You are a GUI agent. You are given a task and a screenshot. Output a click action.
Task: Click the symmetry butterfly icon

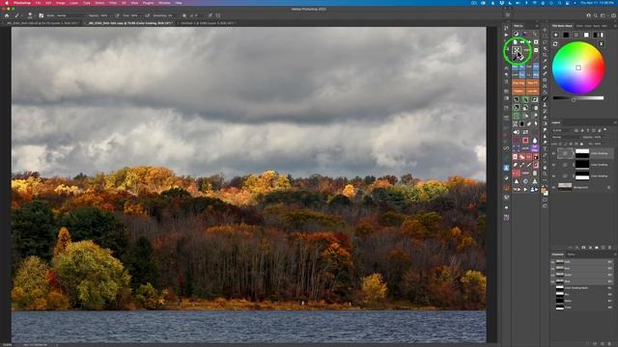pyautogui.click(x=218, y=15)
